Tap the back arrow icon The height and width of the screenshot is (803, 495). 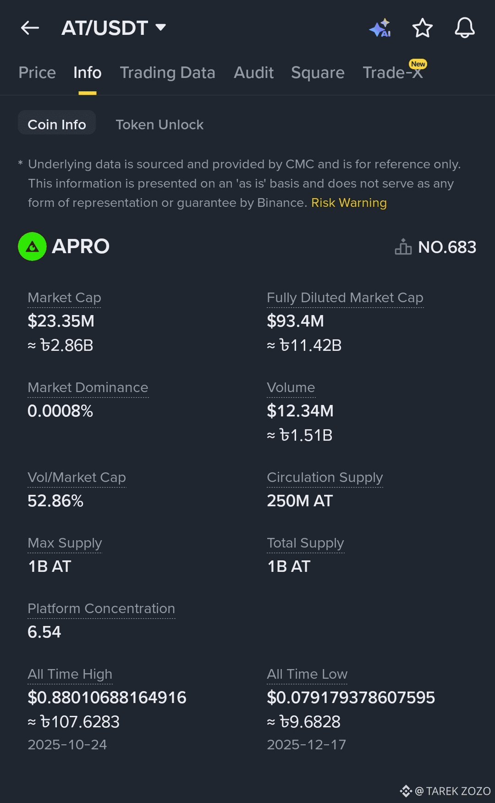click(30, 28)
